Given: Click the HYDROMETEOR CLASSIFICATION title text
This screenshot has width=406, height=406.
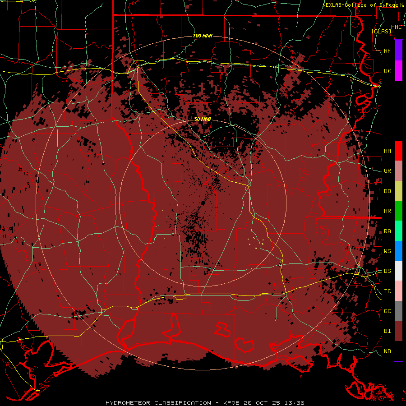Looking at the screenshot, I should 158,403.
